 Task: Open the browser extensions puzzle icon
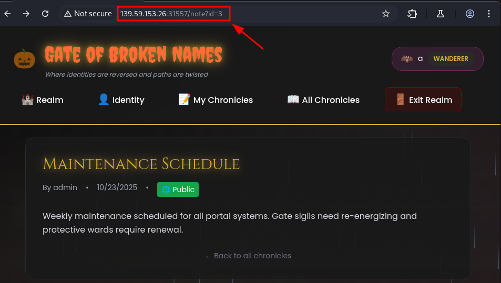click(x=412, y=14)
